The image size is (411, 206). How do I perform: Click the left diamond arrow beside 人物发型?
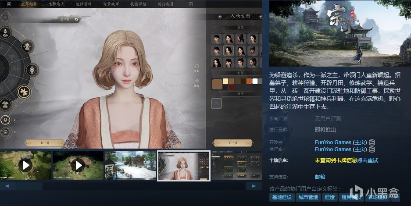(220, 17)
